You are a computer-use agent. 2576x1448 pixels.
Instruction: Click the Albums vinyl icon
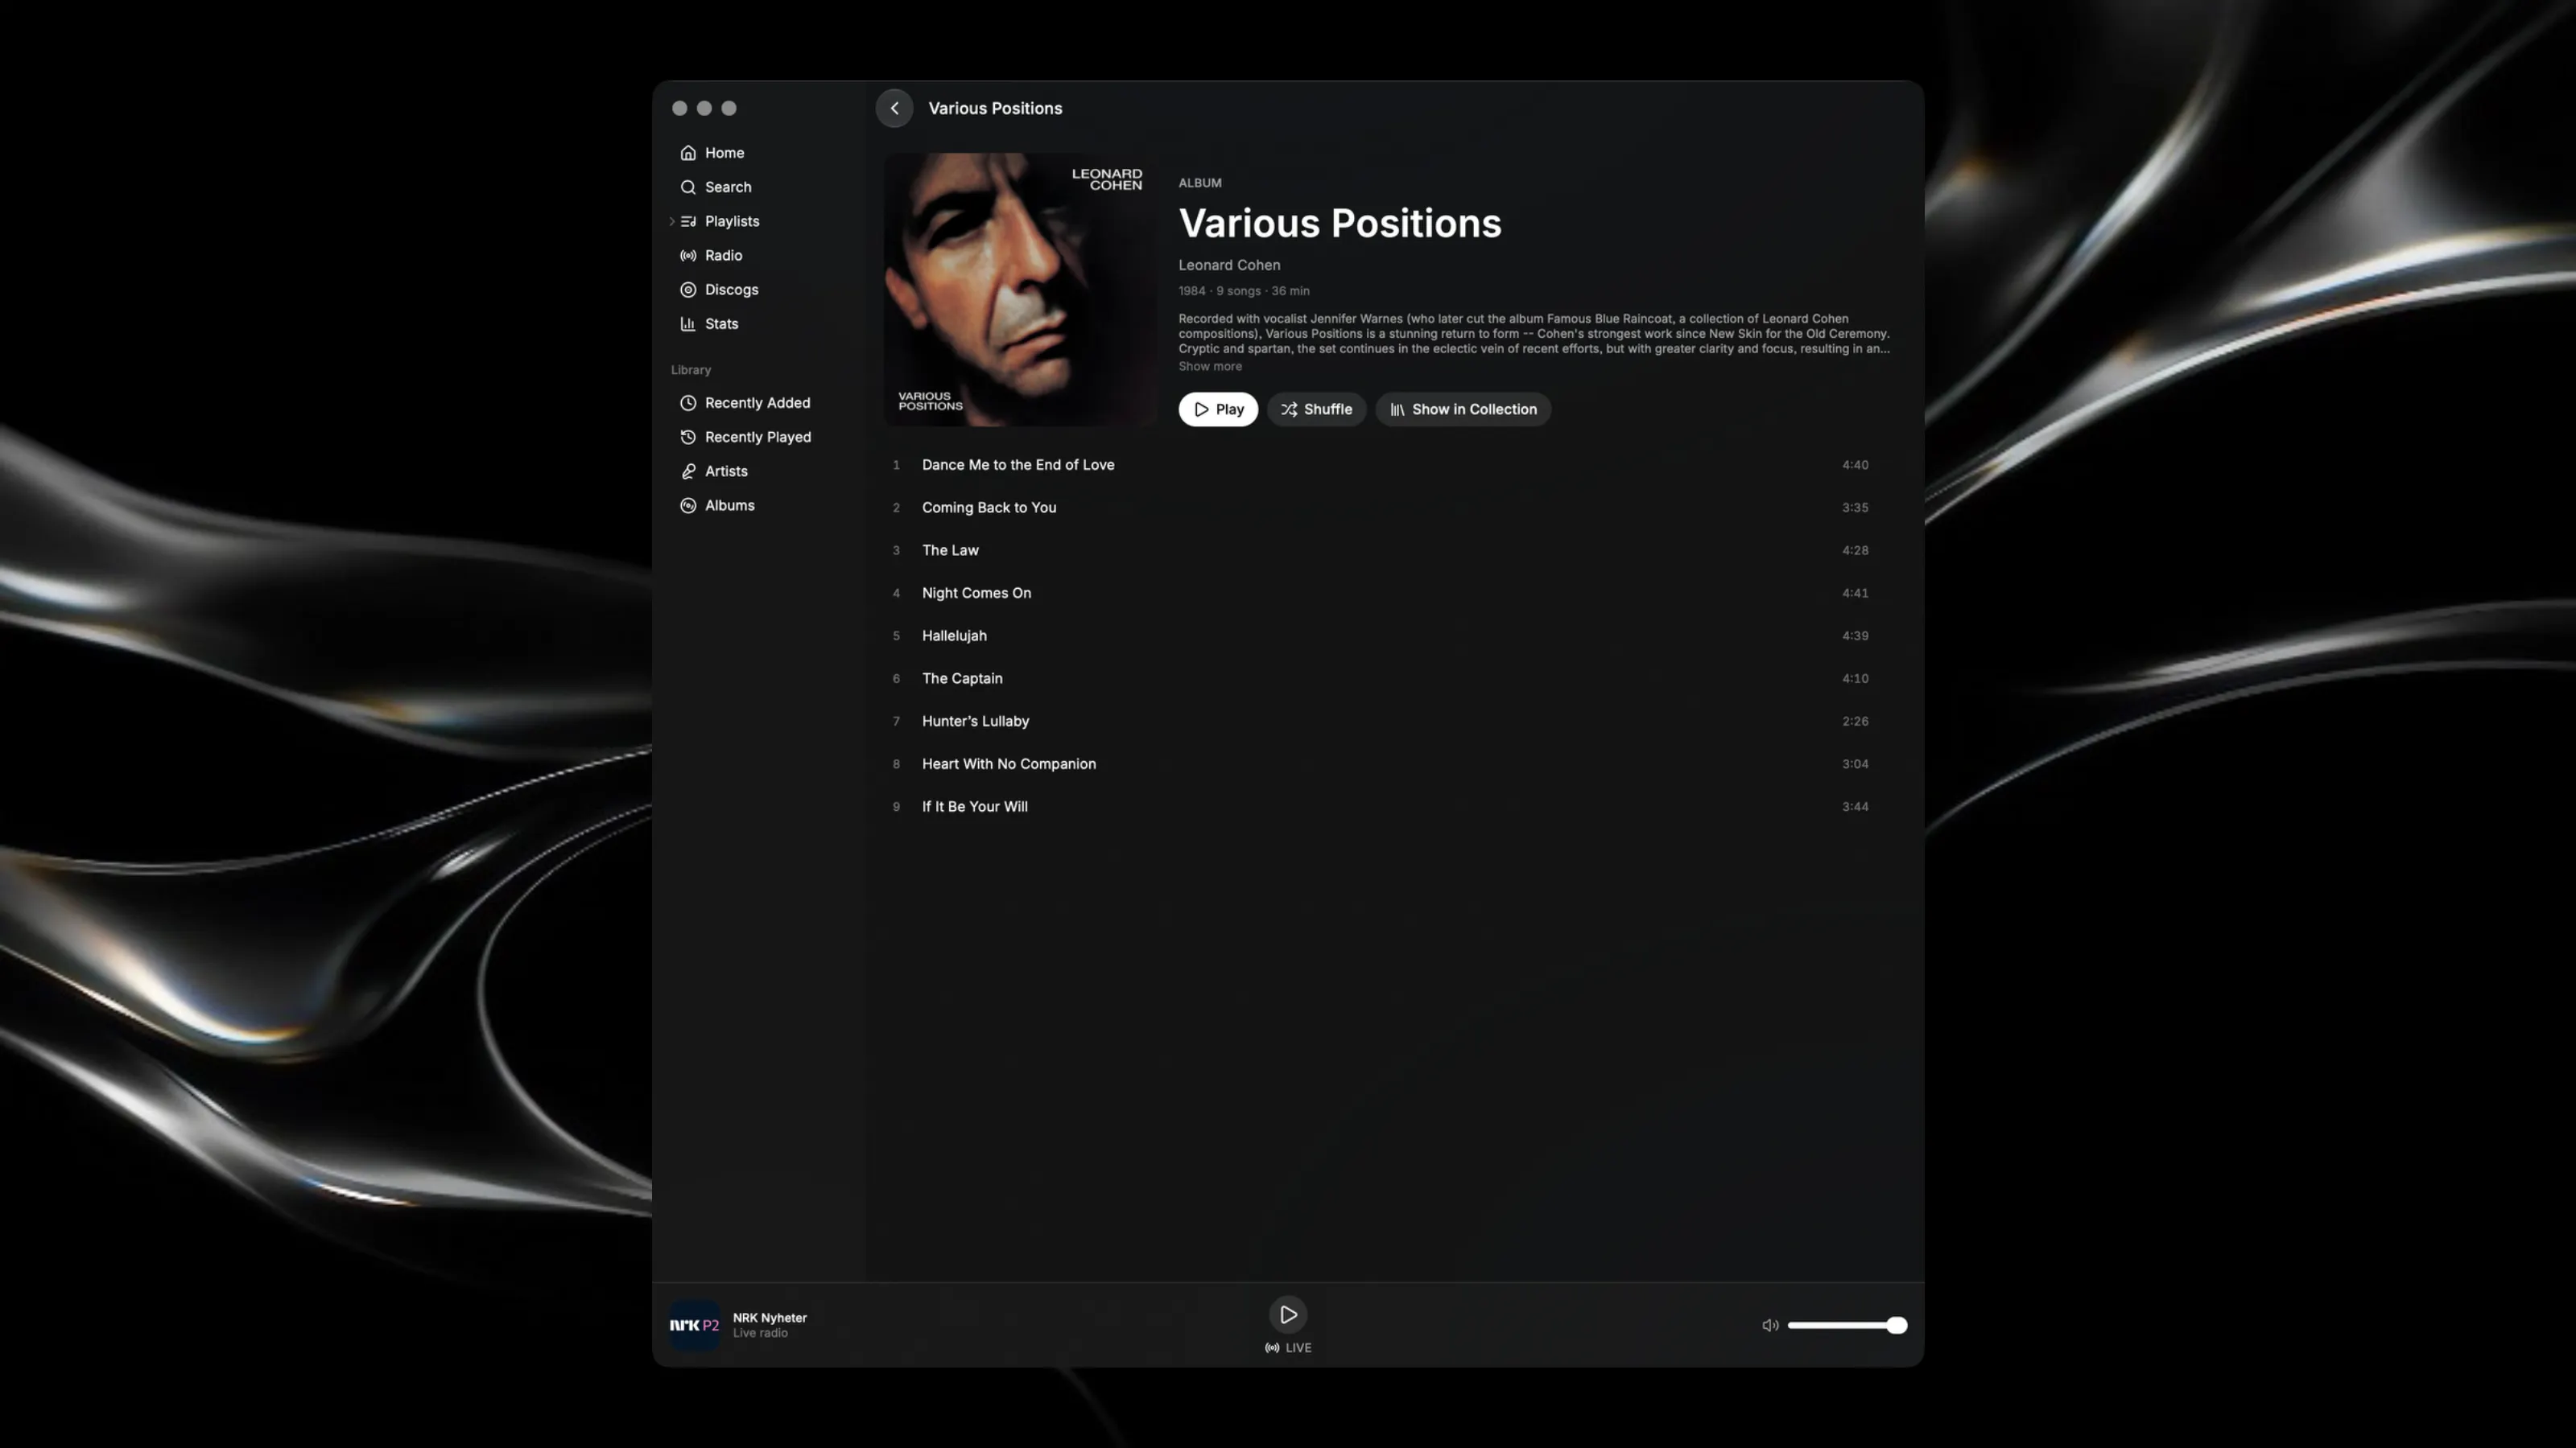pyautogui.click(x=688, y=506)
